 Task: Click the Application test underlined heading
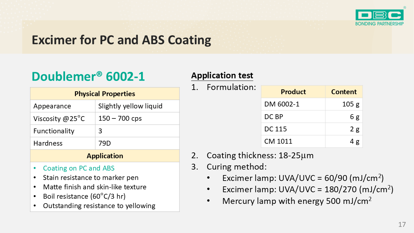pyautogui.click(x=222, y=75)
